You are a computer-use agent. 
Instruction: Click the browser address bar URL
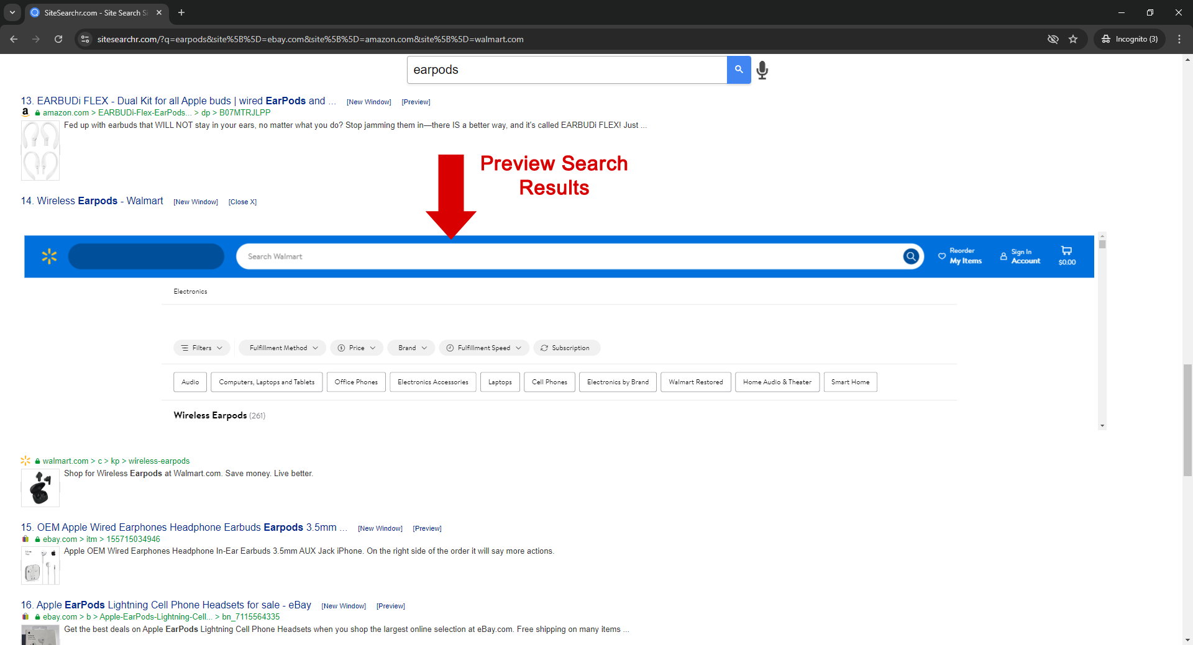[x=310, y=39]
